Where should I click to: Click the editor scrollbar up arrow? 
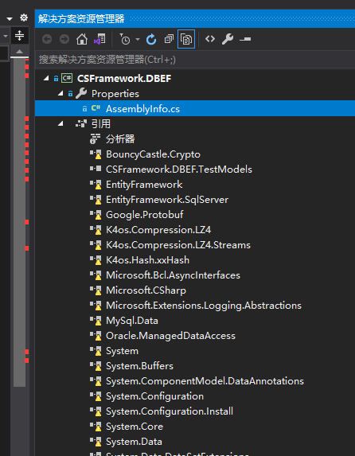[x=19, y=52]
